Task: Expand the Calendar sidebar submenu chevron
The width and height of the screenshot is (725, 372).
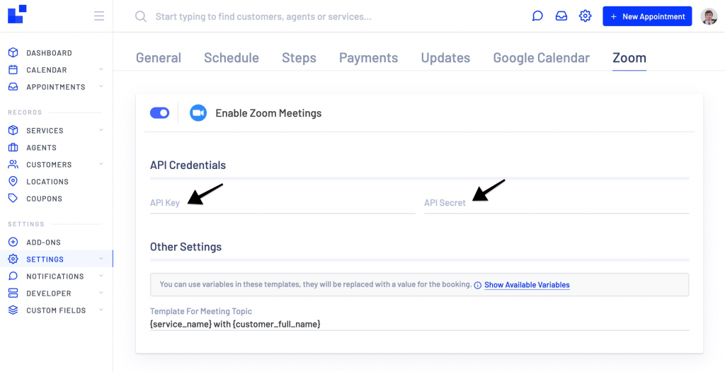Action: [x=101, y=69]
